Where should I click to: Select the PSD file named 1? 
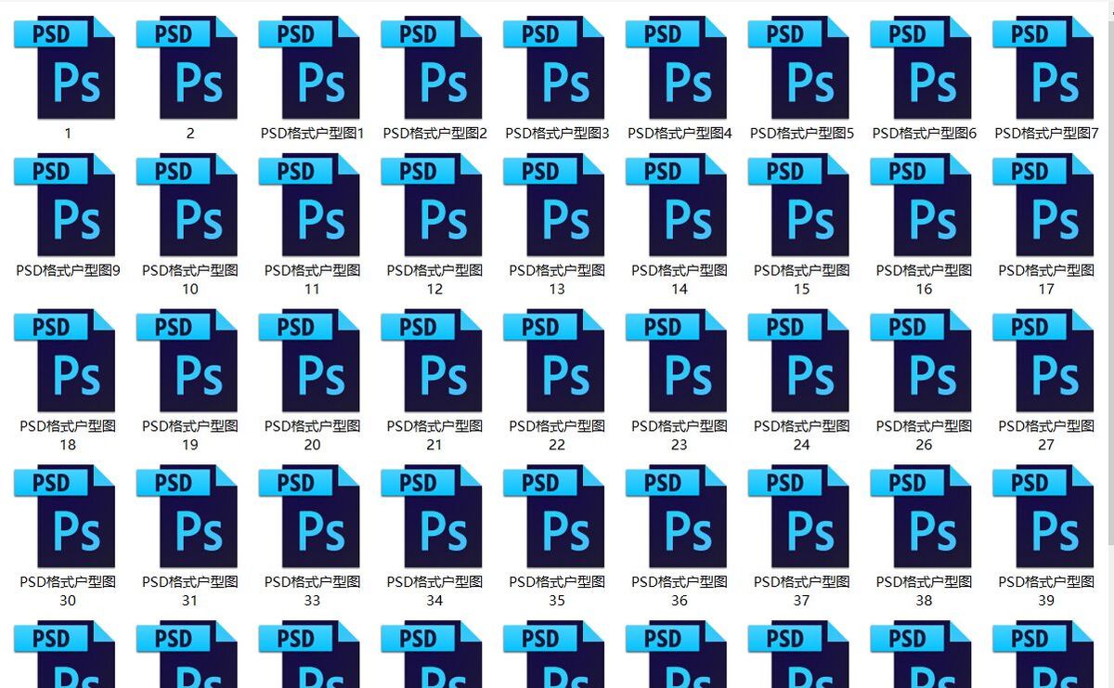pyautogui.click(x=68, y=70)
